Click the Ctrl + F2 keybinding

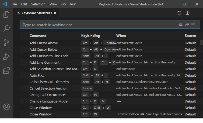(90, 95)
